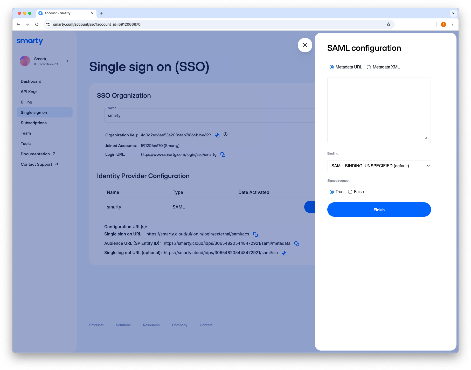The height and width of the screenshot is (370, 471).
Task: Copy the Audience URL (SP Entity ID)
Action: click(296, 244)
